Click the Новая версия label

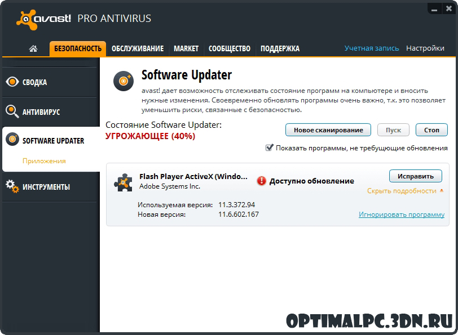click(x=161, y=215)
